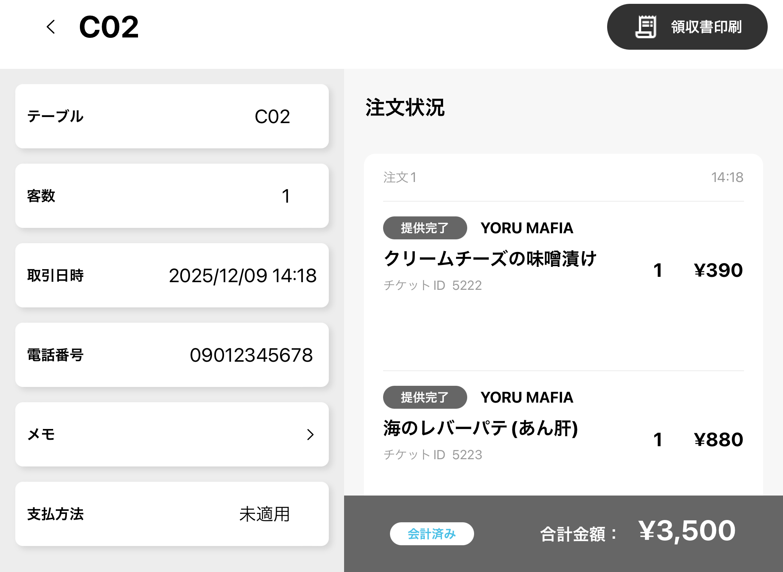Expand the メモ chevron arrow
The height and width of the screenshot is (572, 783).
310,434
